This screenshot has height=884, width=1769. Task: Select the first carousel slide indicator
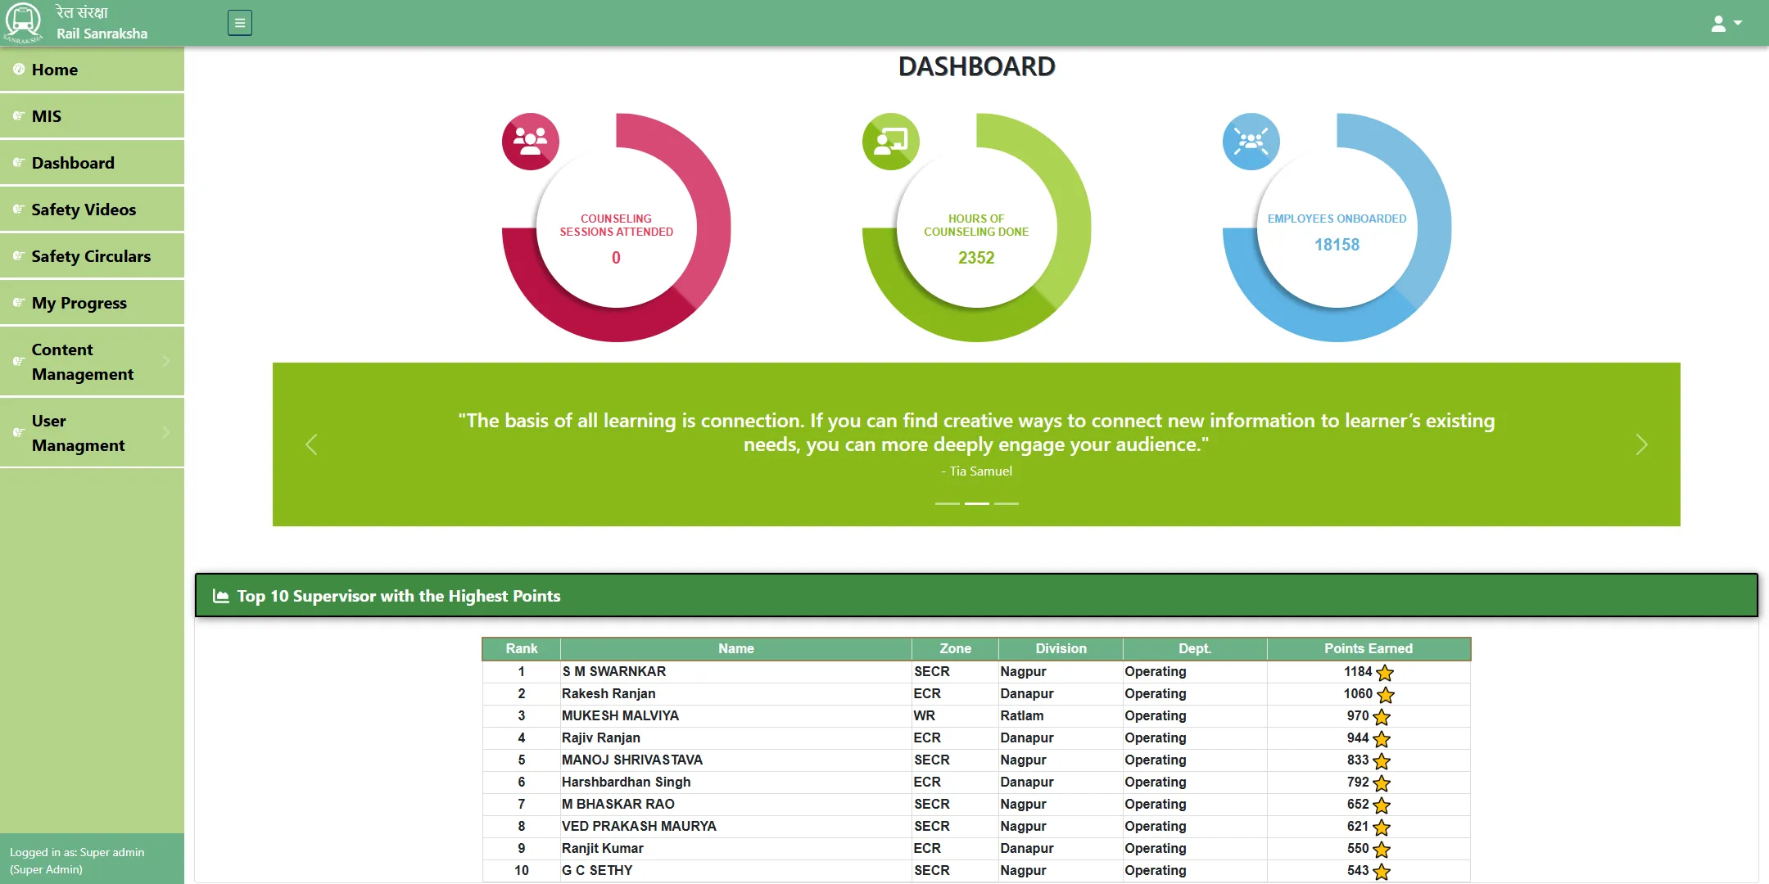click(x=948, y=503)
